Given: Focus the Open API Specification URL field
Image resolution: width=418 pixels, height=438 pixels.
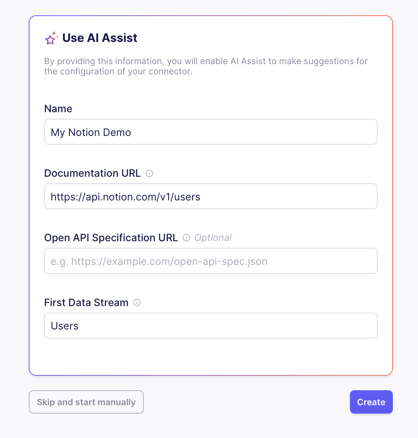Looking at the screenshot, I should click(210, 261).
